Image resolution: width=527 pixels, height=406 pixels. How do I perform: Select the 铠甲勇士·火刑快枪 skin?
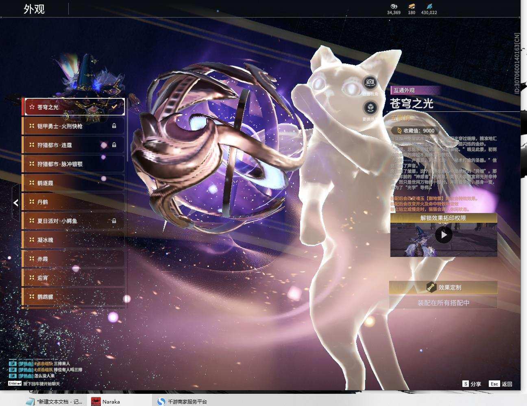coord(73,126)
